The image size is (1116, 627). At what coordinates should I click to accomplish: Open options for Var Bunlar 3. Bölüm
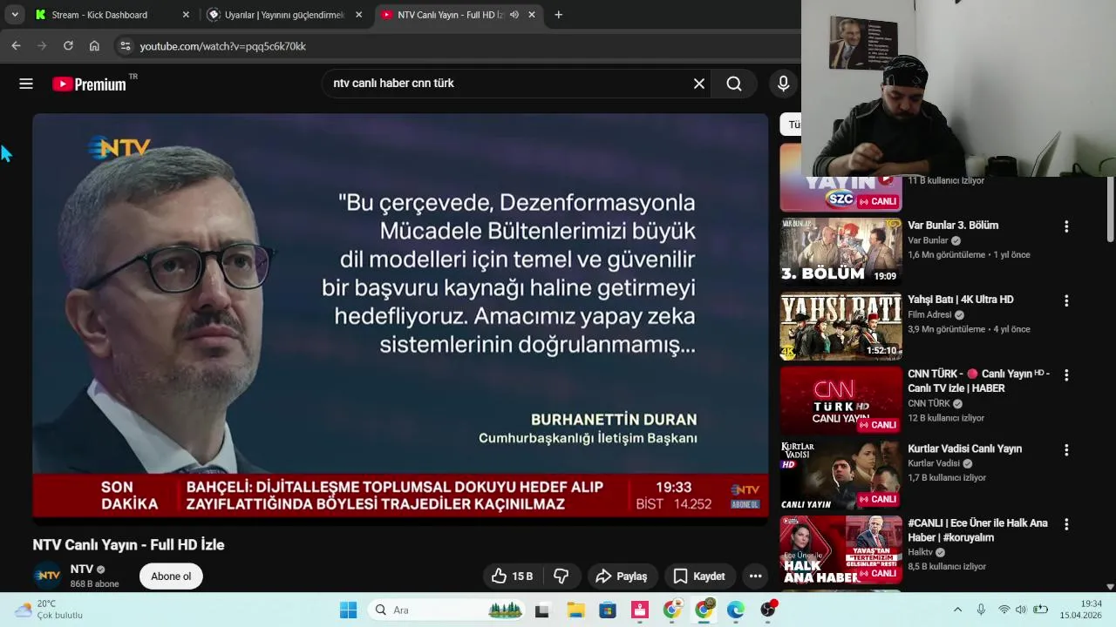click(x=1065, y=226)
